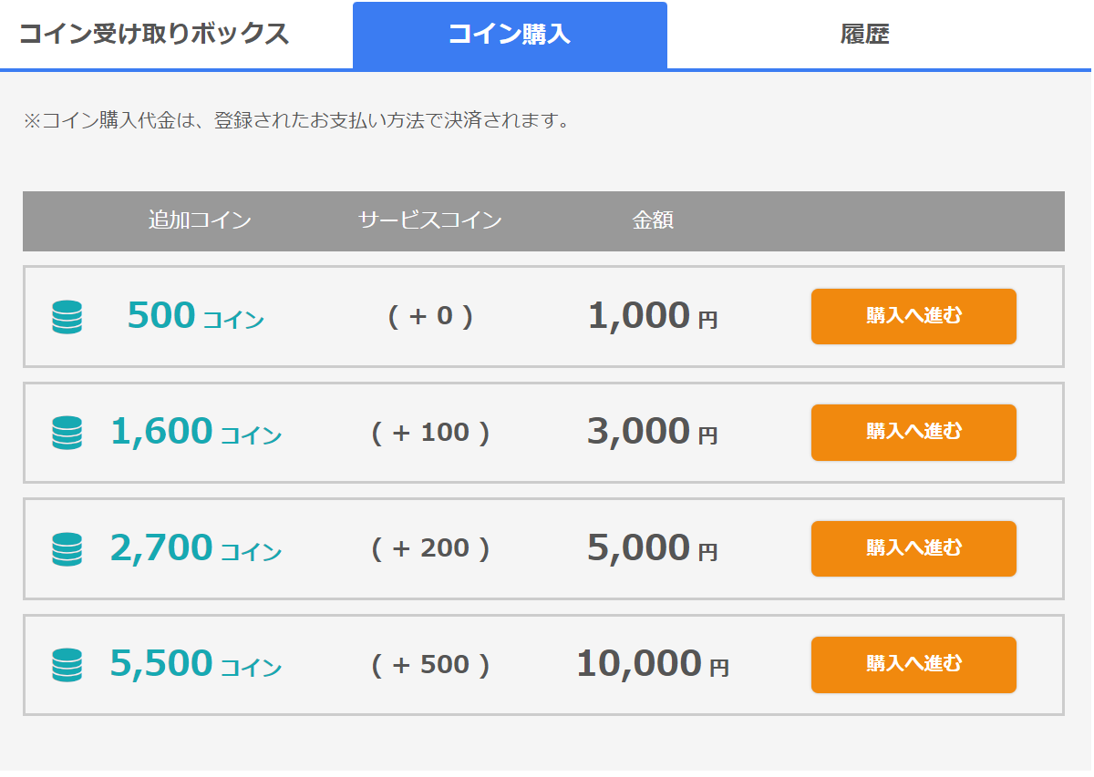Click coin stack icon beside 5,500 コイン
Viewport: 1094px width, 777px height.
click(67, 665)
